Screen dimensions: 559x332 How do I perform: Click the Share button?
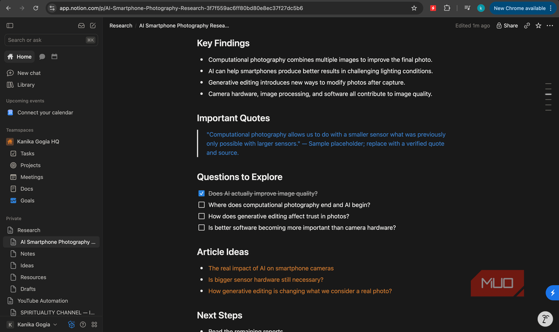pyautogui.click(x=507, y=26)
